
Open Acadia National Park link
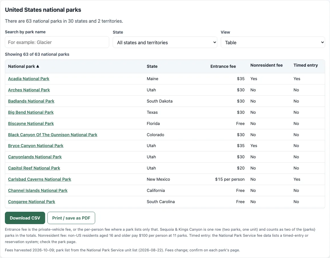29,79
